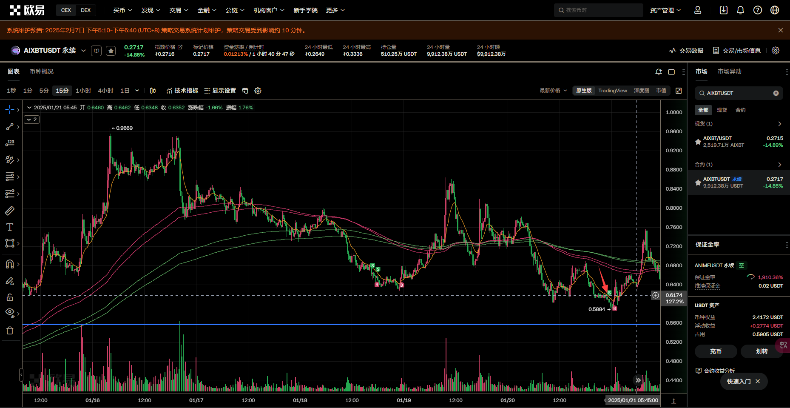Expand the 交易 menu
This screenshot has height=408, width=790.
(179, 10)
